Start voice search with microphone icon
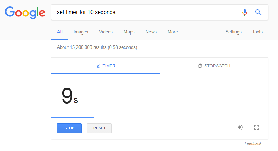This screenshot has height=151, width=278. (244, 12)
